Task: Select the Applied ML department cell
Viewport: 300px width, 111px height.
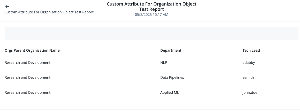Action: point(170,93)
